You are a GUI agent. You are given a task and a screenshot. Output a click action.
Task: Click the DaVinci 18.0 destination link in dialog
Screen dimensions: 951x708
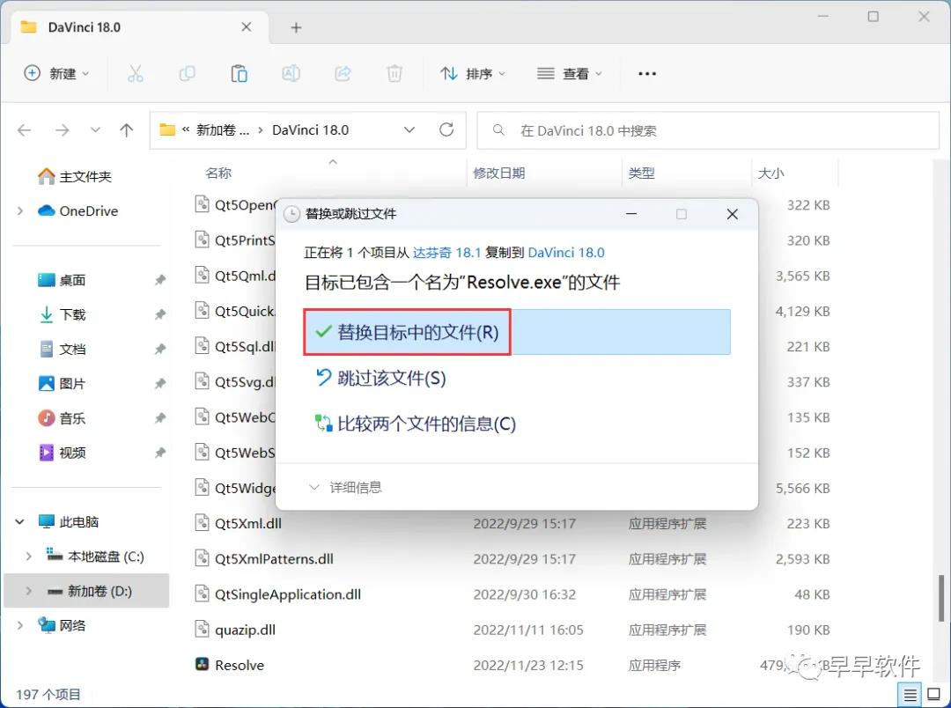click(566, 253)
